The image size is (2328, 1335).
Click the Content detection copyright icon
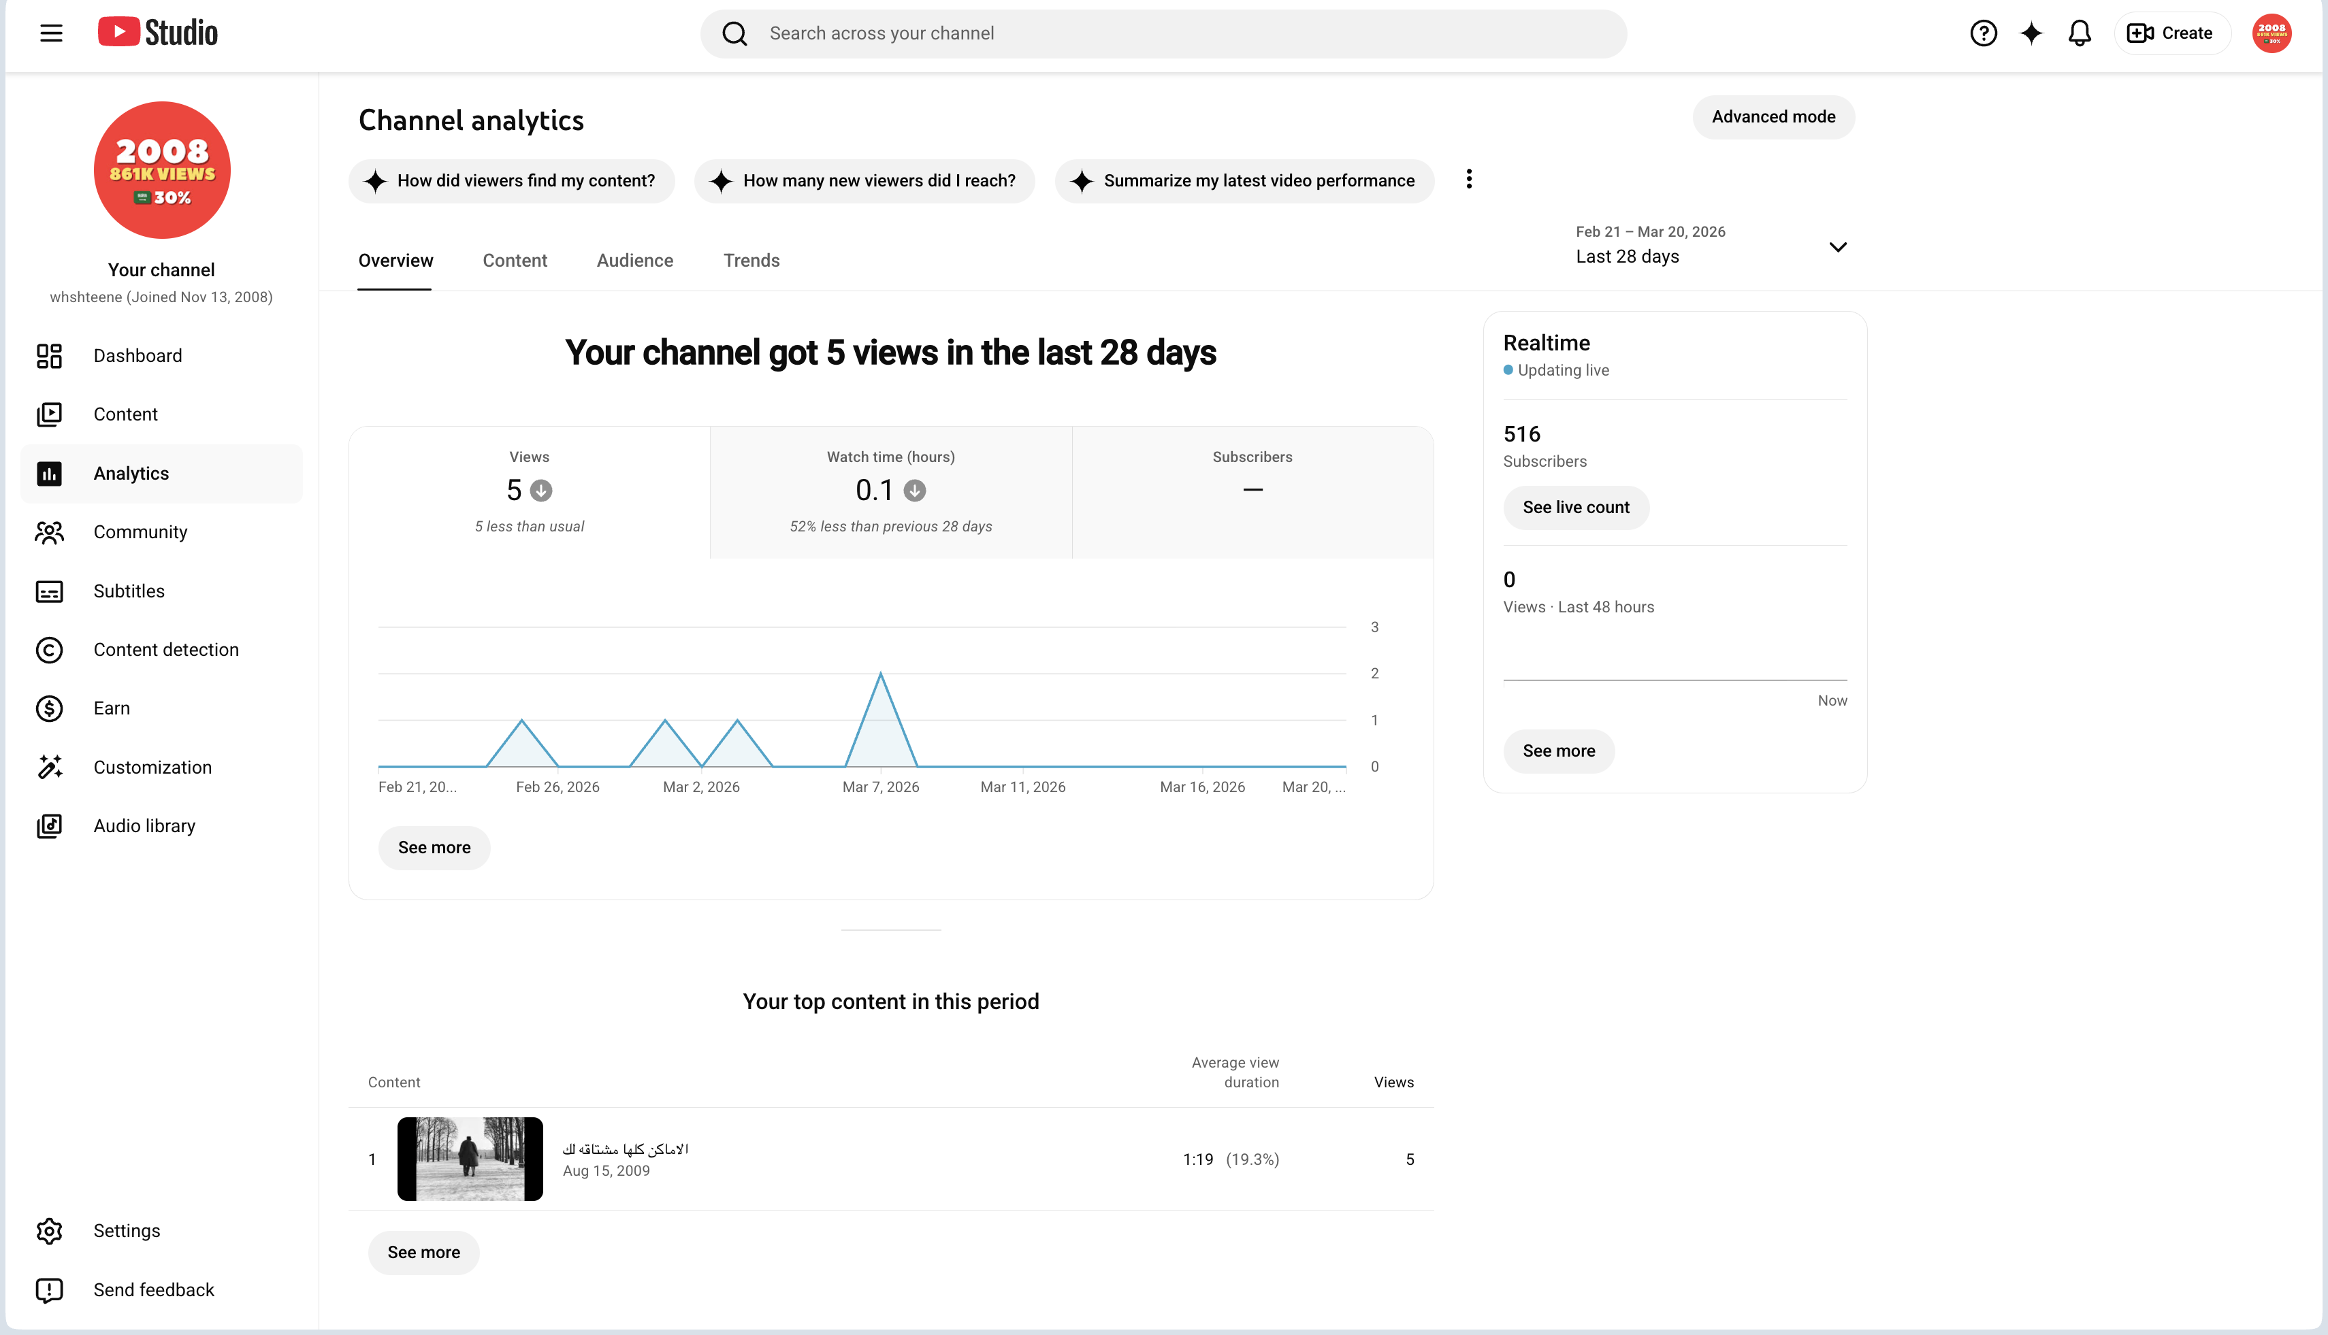click(x=50, y=650)
